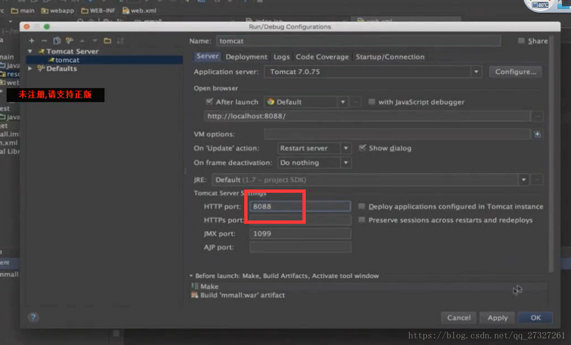Remove the configuration with the minus icon
This screenshot has height=345, width=571.
44,41
